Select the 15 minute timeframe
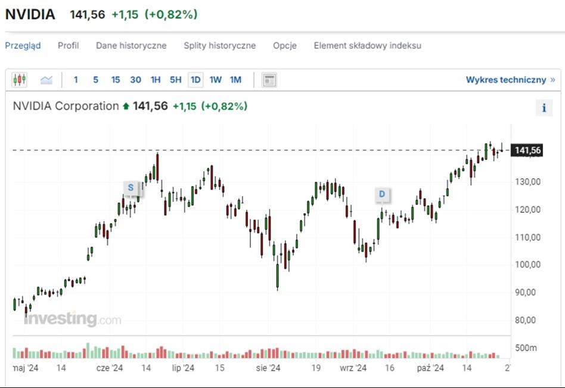Screen dimensions: 565x388 click(115, 80)
